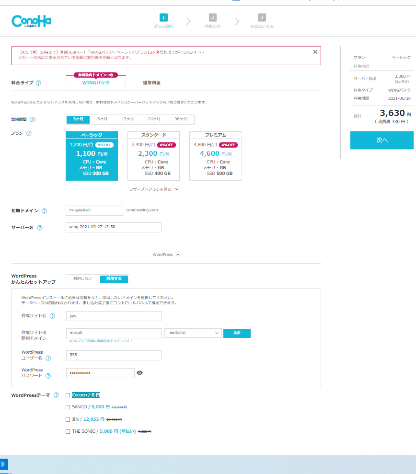Viewport: 416px width, 474px height.
Task: Click the 次へ button
Action: [382, 140]
